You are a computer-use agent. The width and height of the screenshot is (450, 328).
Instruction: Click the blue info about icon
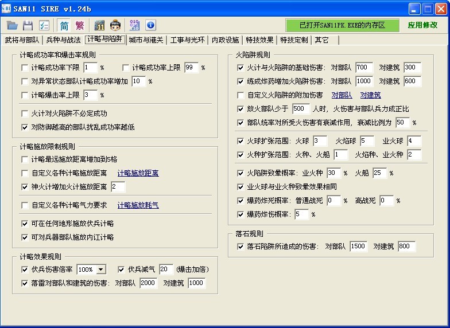tap(150, 25)
